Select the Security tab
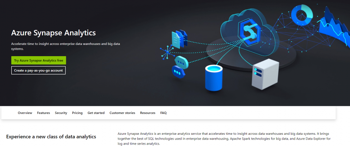Image resolution: width=350 pixels, height=146 pixels. click(61, 113)
